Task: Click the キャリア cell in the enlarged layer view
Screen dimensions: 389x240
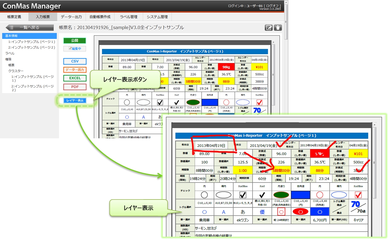Action: pos(358,220)
